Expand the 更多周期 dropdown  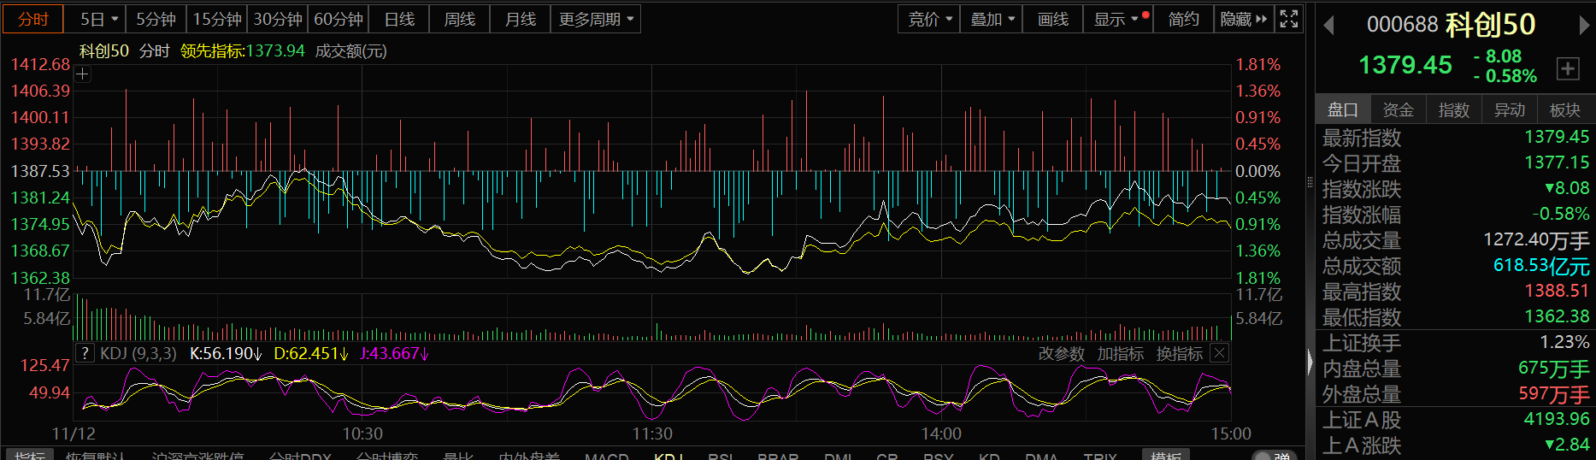596,19
